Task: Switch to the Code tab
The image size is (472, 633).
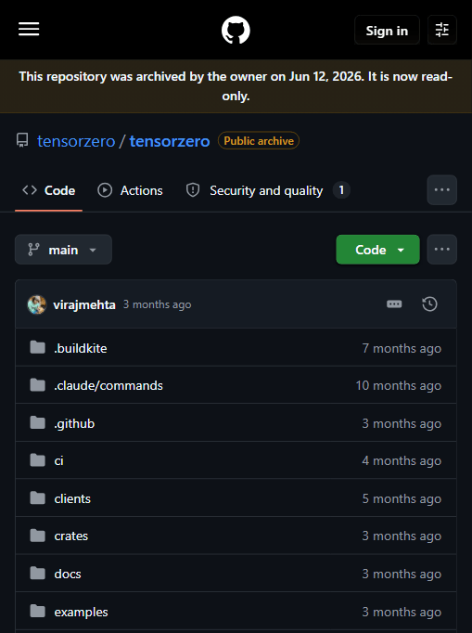Action: (48, 190)
